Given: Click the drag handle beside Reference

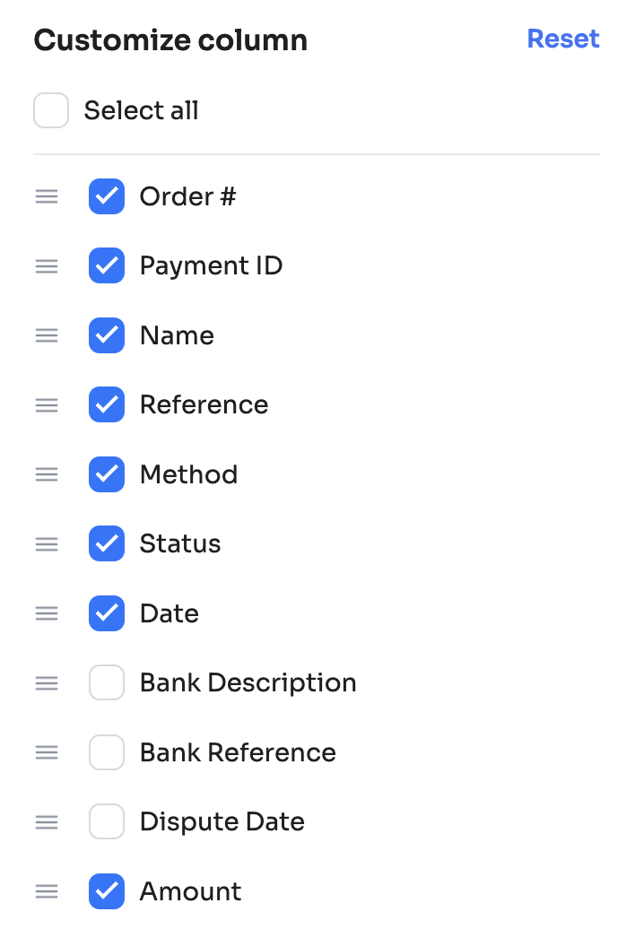Looking at the screenshot, I should (47, 405).
